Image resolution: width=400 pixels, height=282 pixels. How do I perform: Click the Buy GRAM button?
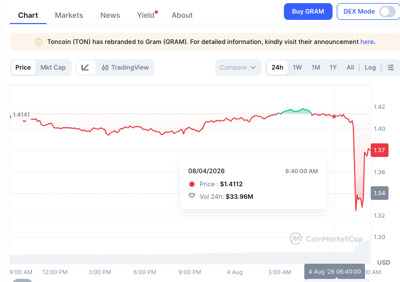pos(308,12)
